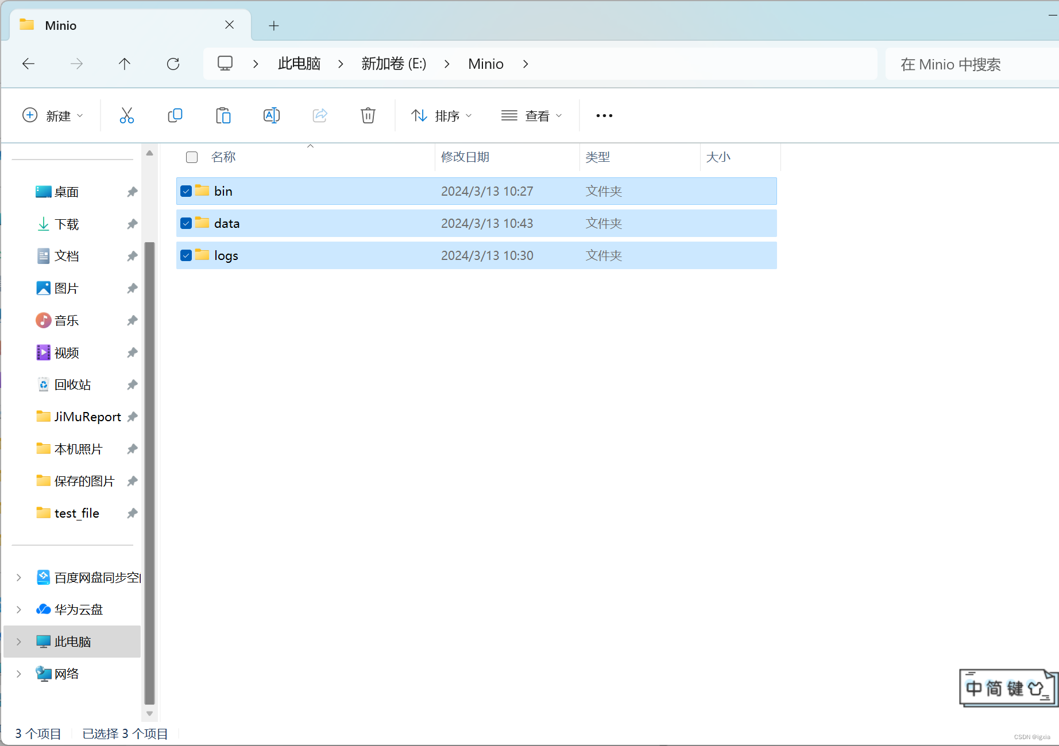Close the Minio tab
Image resolution: width=1059 pixels, height=746 pixels.
229,25
